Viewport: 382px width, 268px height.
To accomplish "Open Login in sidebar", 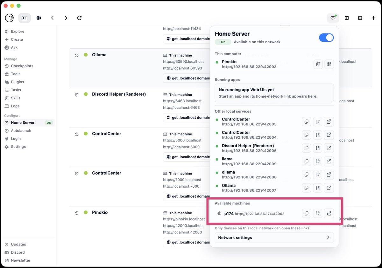I will pos(16,139).
